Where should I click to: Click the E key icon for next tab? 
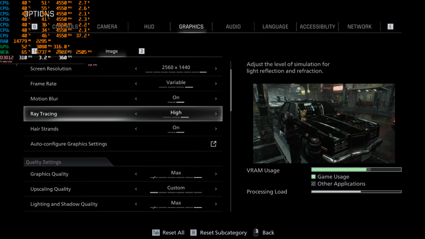(x=390, y=26)
